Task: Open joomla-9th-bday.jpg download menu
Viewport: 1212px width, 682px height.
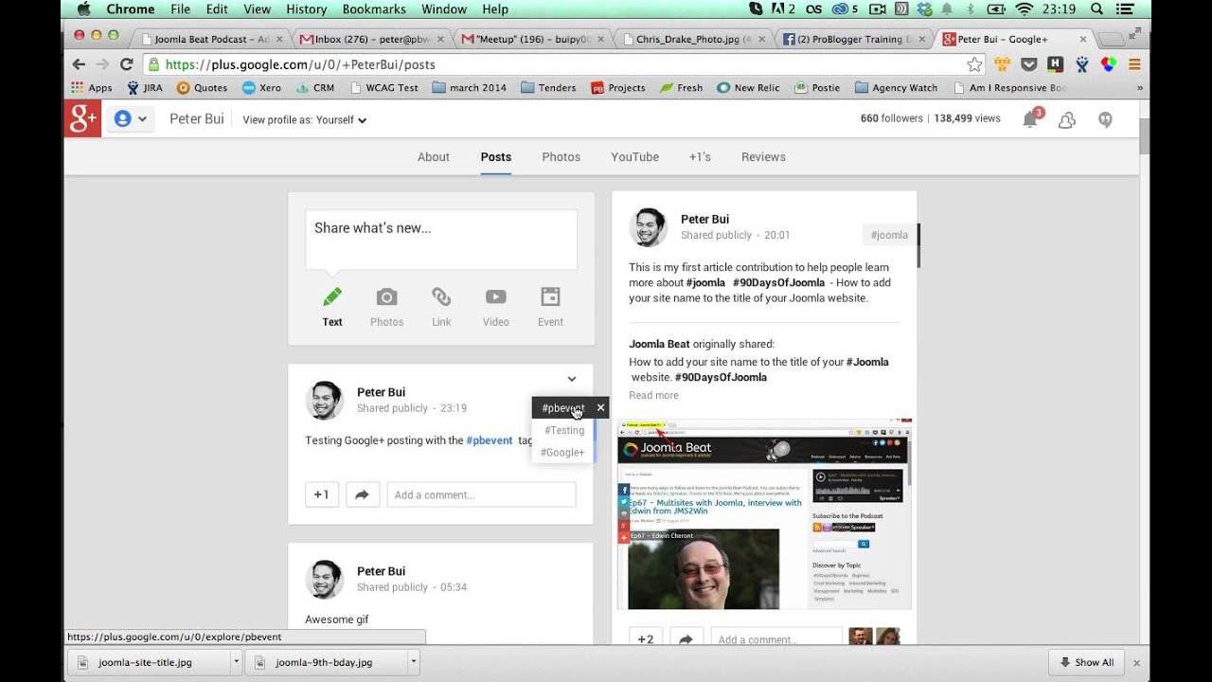Action: [413, 662]
